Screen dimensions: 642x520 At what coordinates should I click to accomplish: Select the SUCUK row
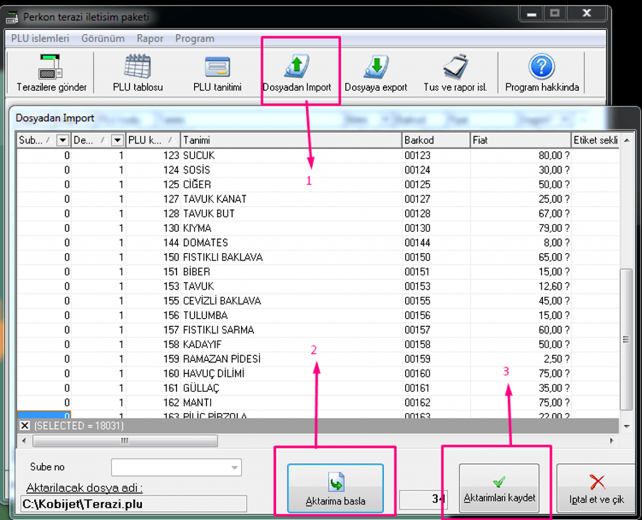tap(318, 156)
